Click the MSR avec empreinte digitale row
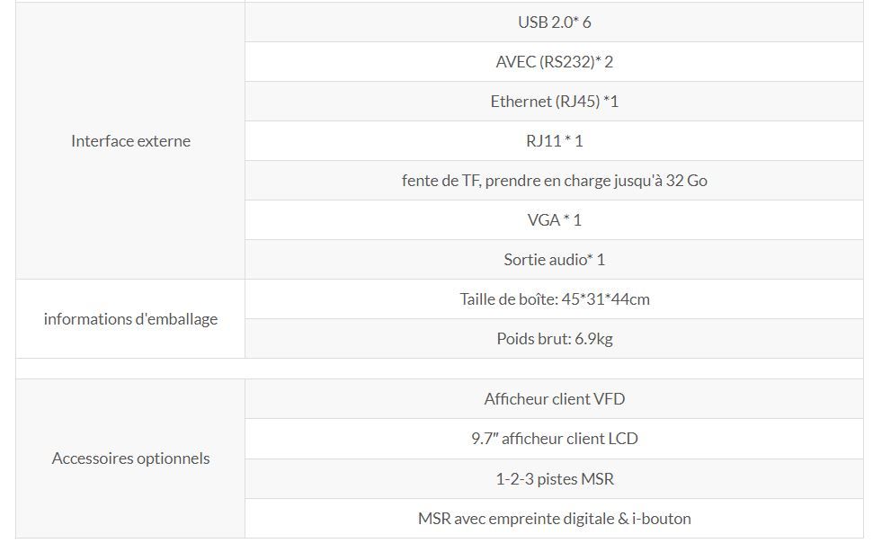 pos(554,519)
